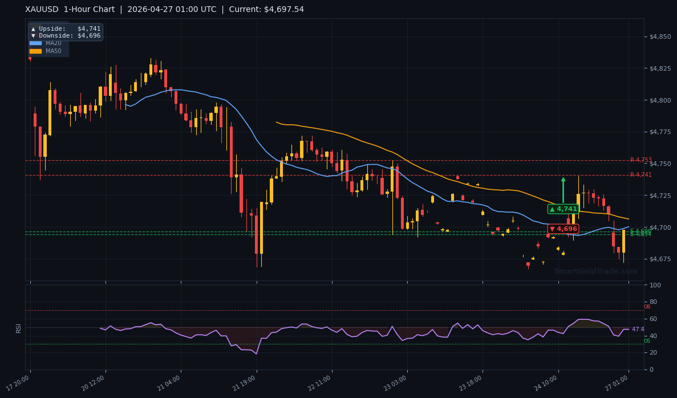Select the red 4,696 alert badge
This screenshot has width=677, height=398.
(562, 228)
